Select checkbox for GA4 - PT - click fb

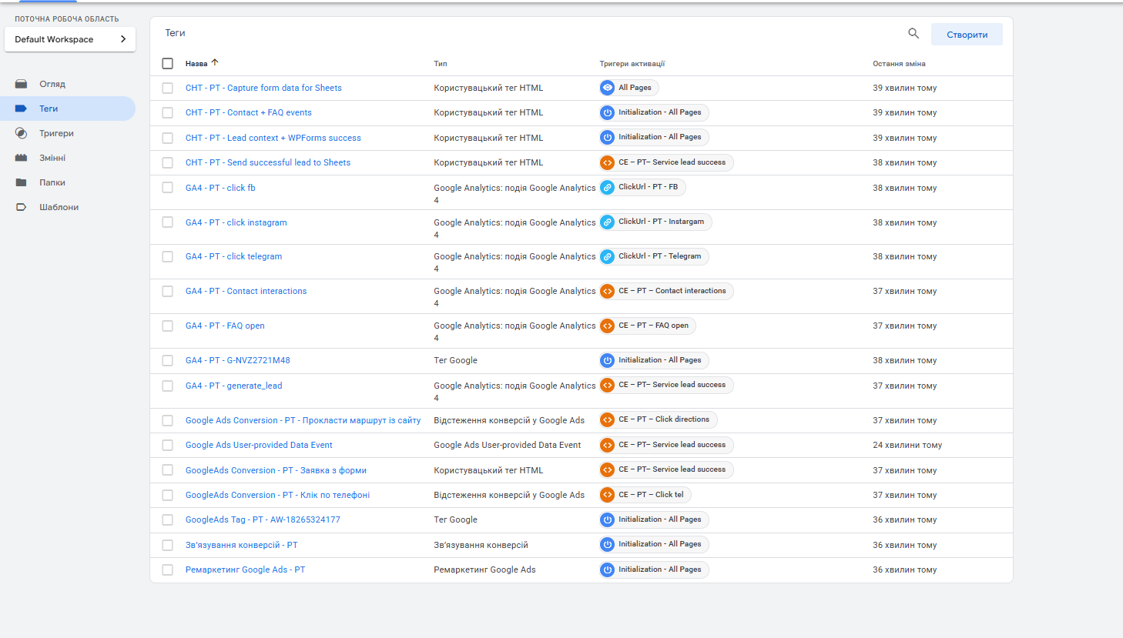(x=167, y=188)
